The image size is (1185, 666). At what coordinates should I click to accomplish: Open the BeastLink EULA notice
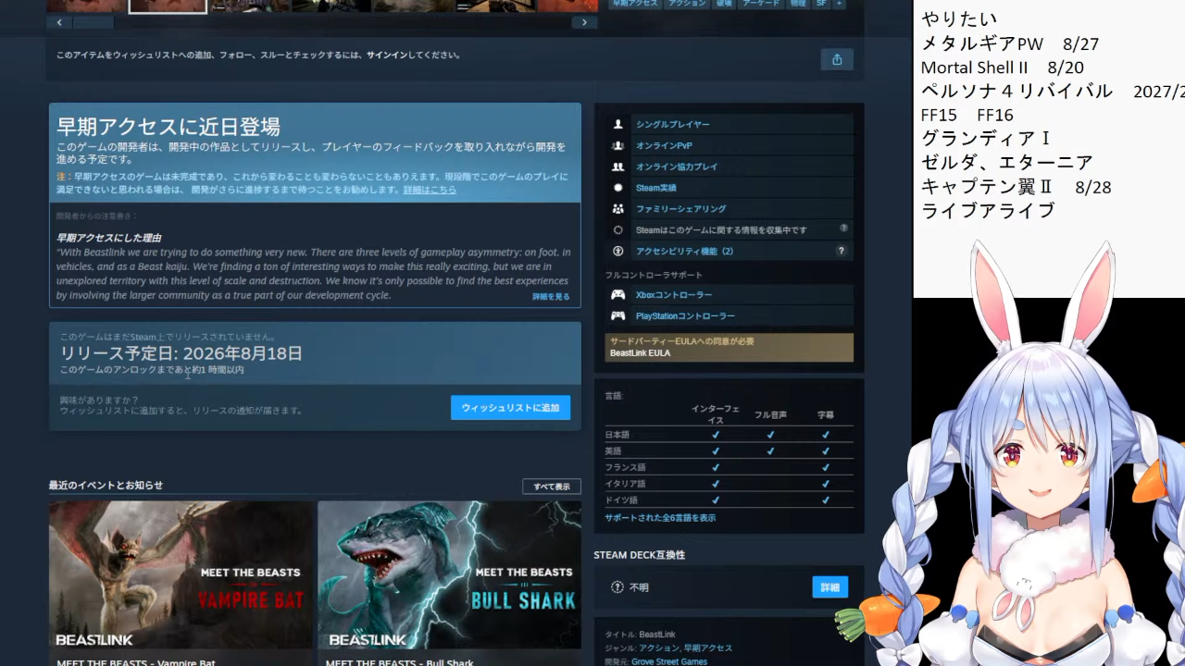click(730, 347)
